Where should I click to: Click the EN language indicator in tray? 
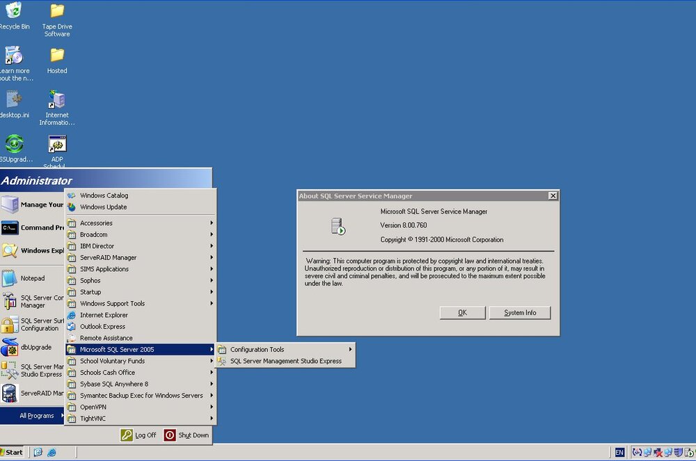619,452
